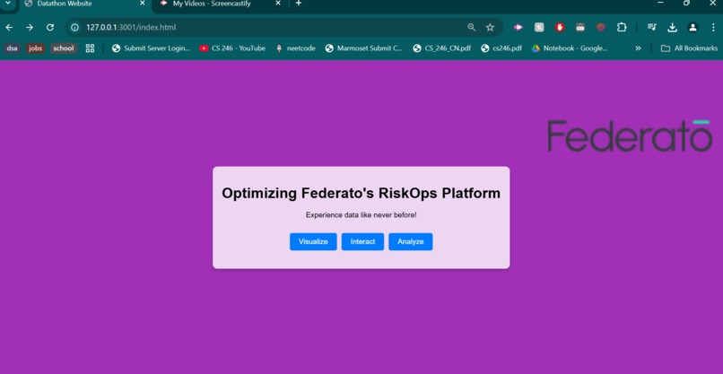
Task: Click the browser Forward arrow
Action: [x=30, y=27]
